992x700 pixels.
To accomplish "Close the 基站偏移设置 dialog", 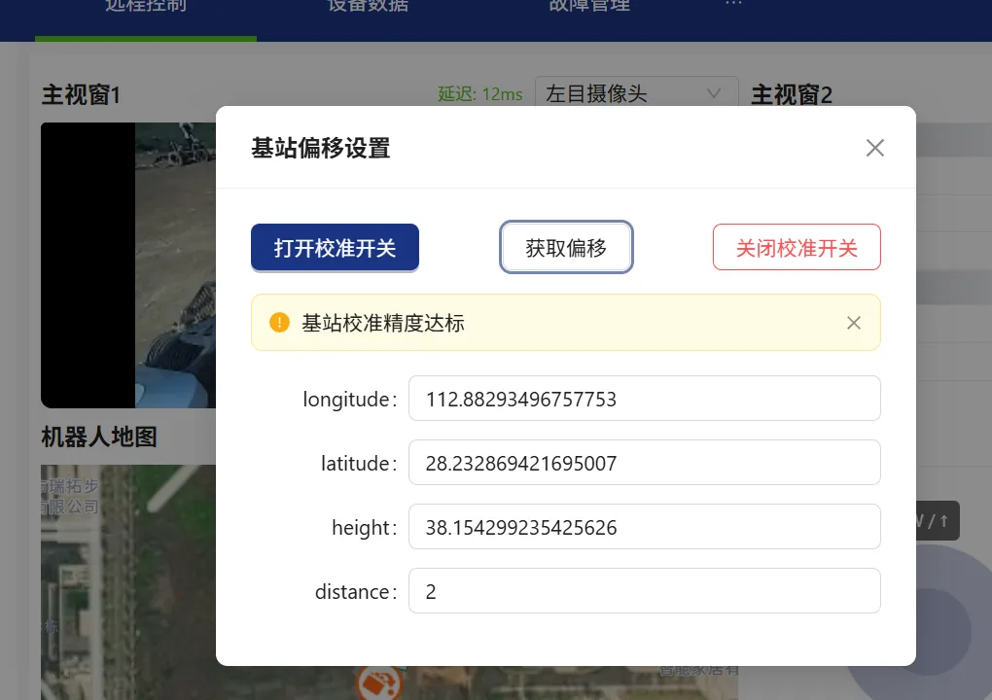I will point(875,148).
